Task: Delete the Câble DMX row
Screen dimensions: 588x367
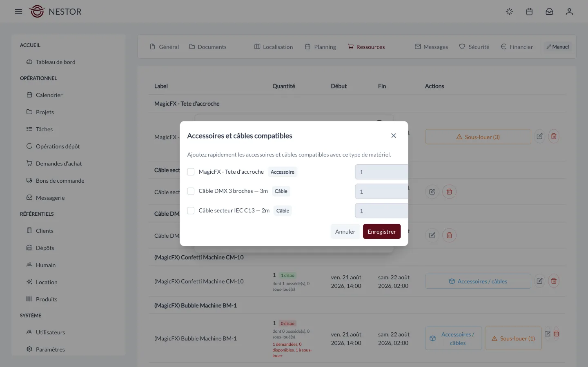Action: [x=449, y=235]
